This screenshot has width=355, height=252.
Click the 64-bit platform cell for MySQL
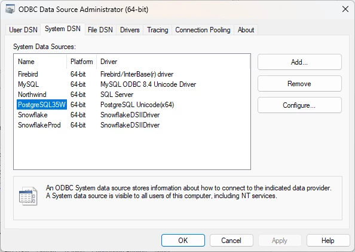click(x=78, y=84)
